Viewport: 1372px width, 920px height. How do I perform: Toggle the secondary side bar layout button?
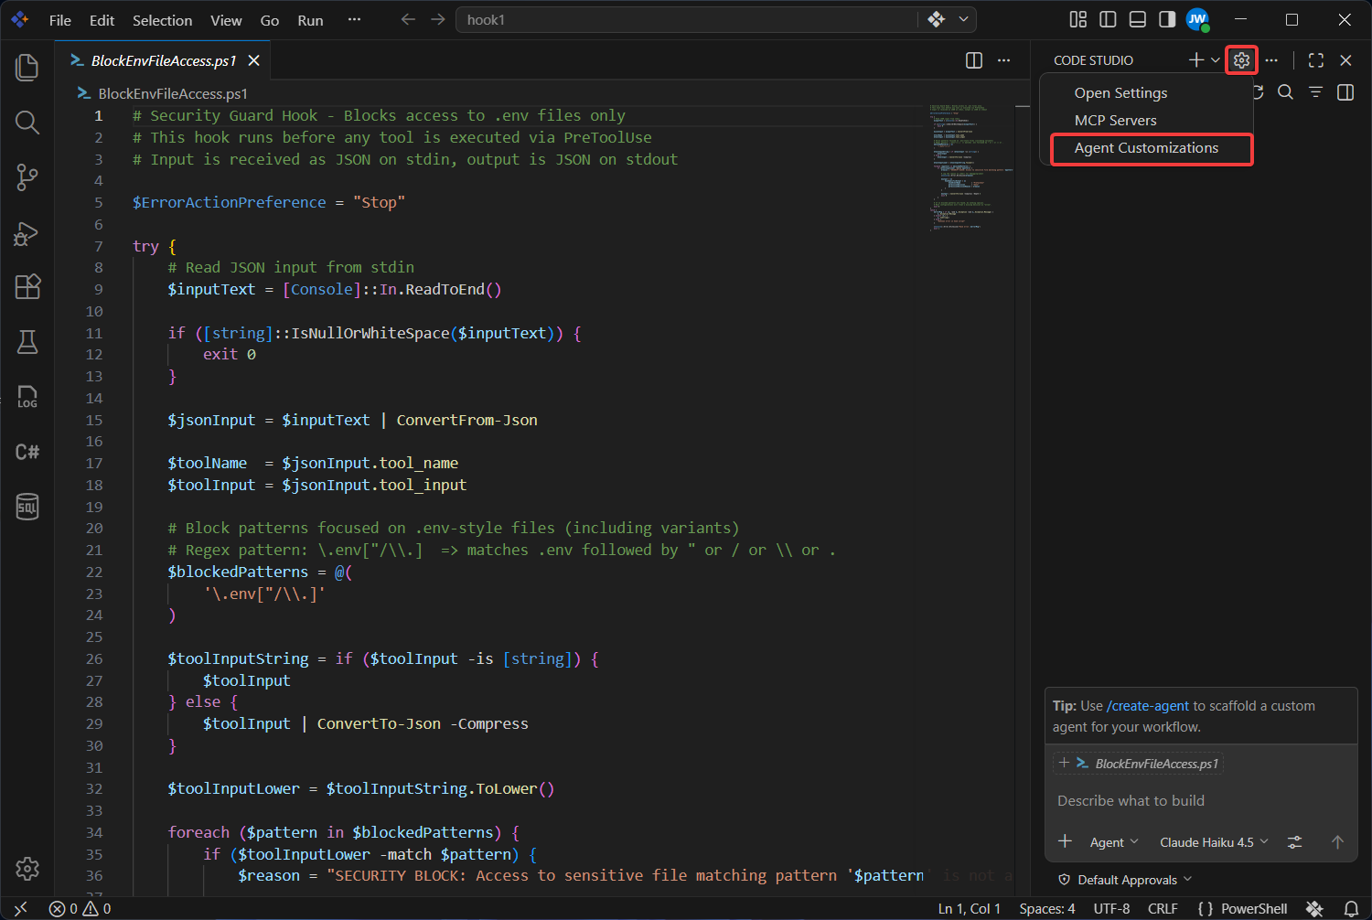1167,19
